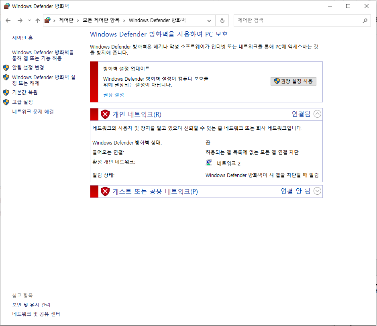This screenshot has height=326, width=377.
Task: Click Windows Defender 방화벽 상태 label
Action: pyautogui.click(x=127, y=143)
